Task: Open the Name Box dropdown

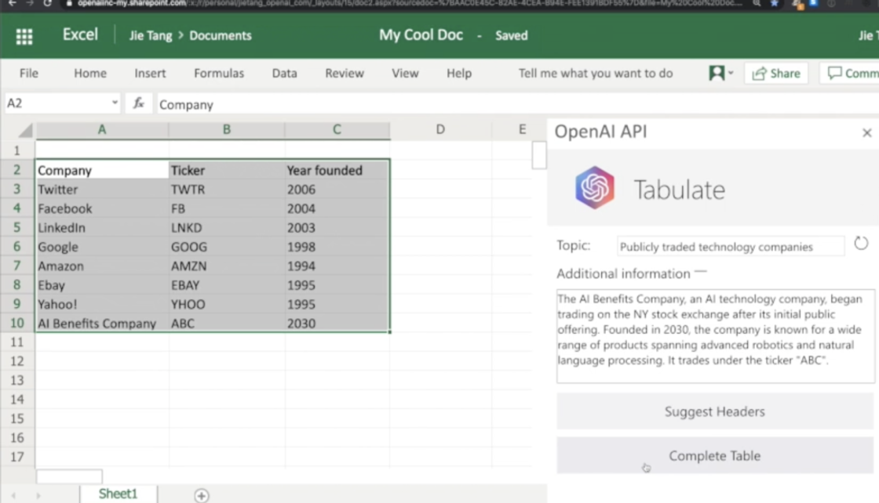Action: click(x=115, y=103)
